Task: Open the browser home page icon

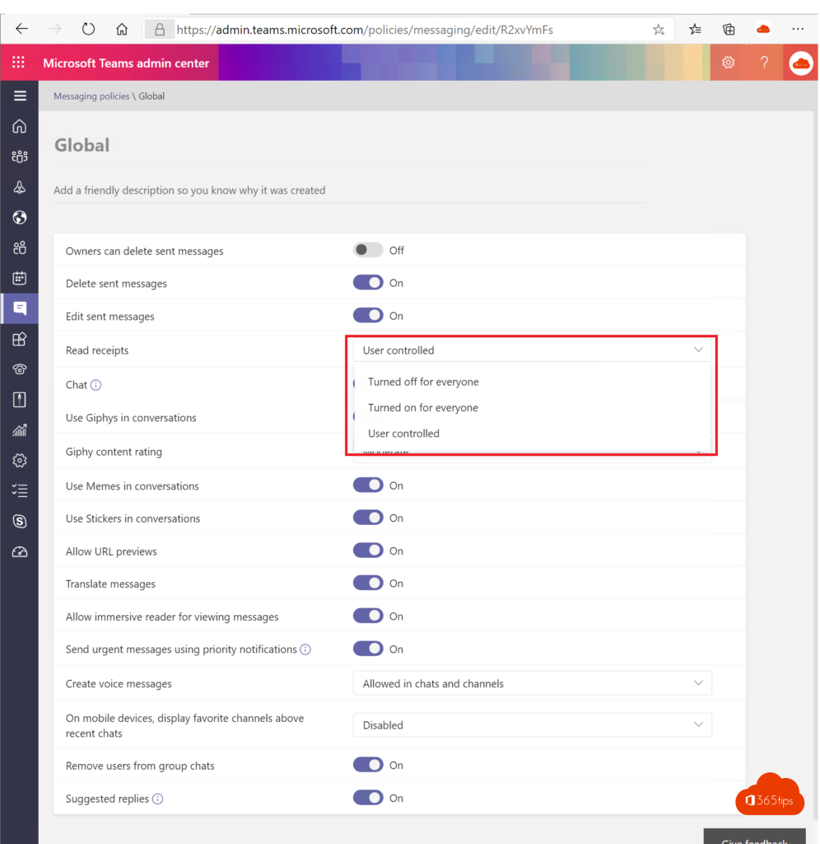Action: [x=122, y=29]
